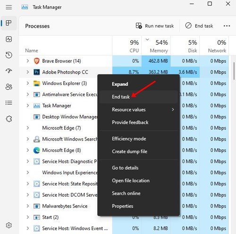Expand the Microsoft Edge (7) group

(x=28, y=128)
